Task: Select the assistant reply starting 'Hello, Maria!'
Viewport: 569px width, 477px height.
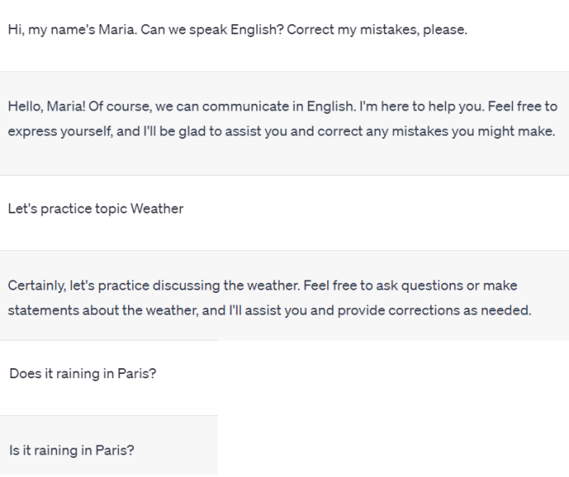Action: pos(283,119)
